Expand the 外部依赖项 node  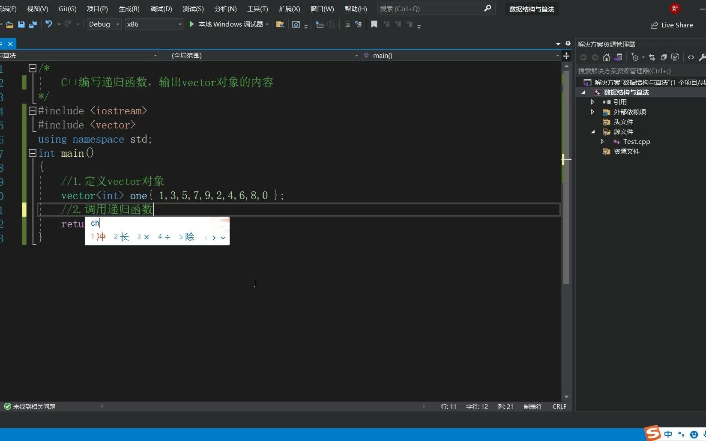coord(592,112)
